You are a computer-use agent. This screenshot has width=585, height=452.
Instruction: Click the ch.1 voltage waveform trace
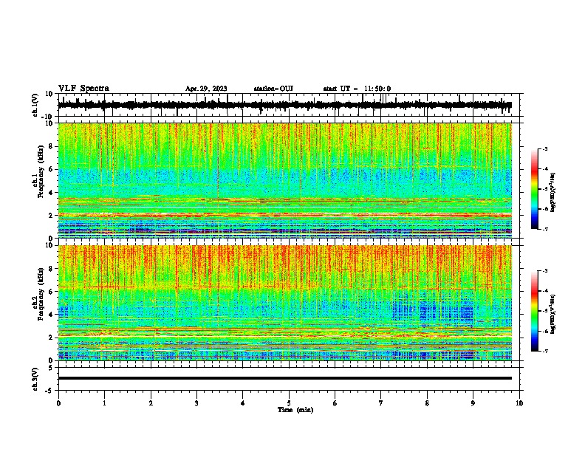(285, 105)
